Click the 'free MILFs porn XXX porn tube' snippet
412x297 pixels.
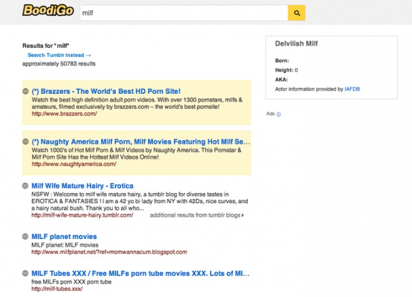tap(72, 281)
